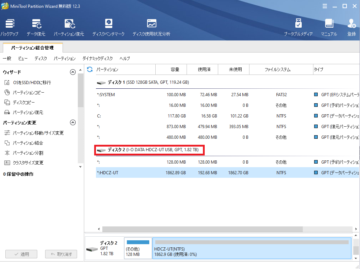Screen dimensions: 360x269
Task: Choose パーティション分割 split option
Action: 24,153
